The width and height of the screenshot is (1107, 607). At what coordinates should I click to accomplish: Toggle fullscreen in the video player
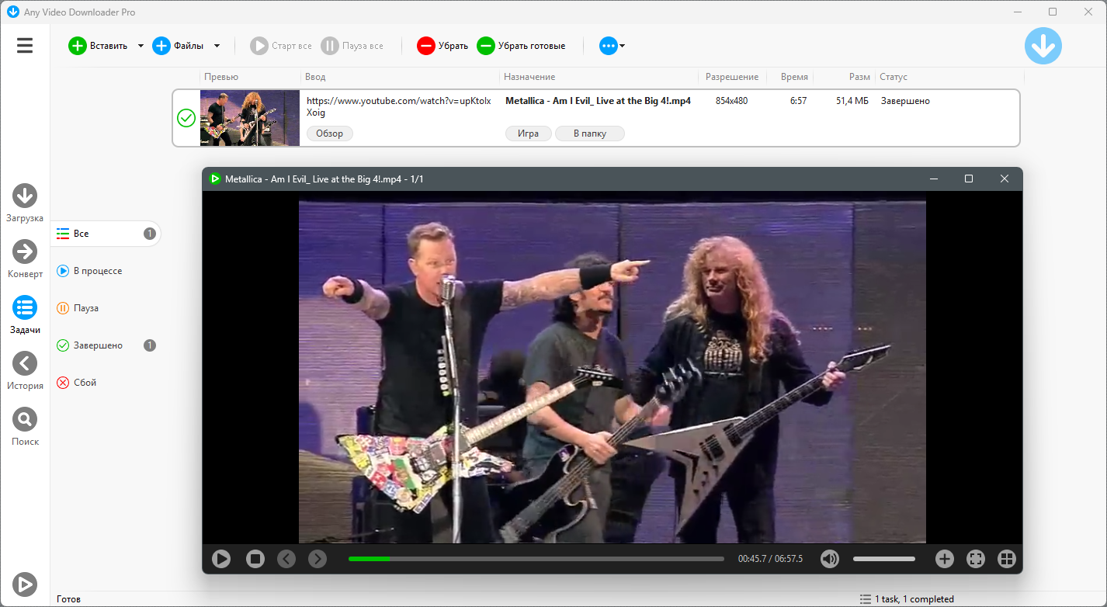pos(976,559)
